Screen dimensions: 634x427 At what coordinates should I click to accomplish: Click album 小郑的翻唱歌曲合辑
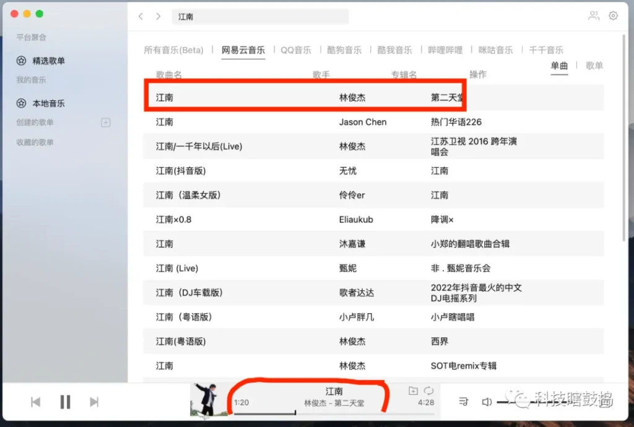[x=470, y=244]
